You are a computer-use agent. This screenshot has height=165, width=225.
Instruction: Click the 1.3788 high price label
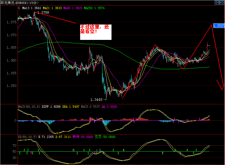tap(43, 13)
